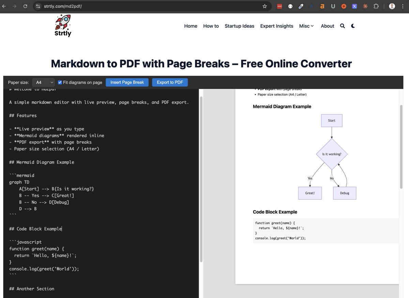Click the '## Mermaid Diagram Example' editor line
The width and height of the screenshot is (409, 298).
pyautogui.click(x=42, y=162)
